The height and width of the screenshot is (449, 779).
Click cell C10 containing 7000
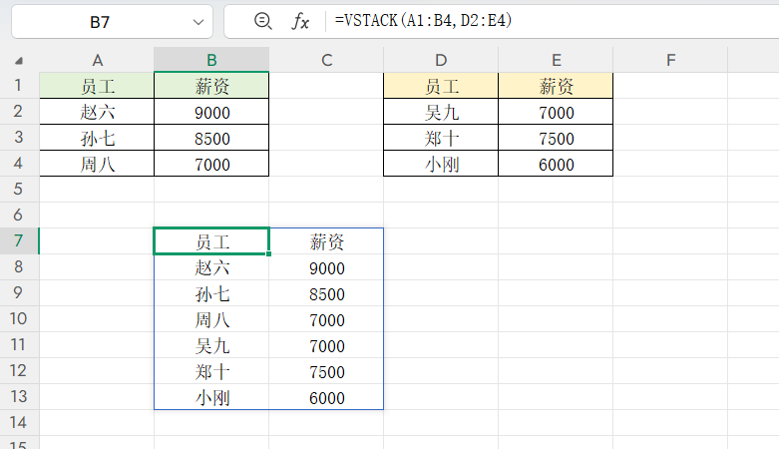point(326,318)
